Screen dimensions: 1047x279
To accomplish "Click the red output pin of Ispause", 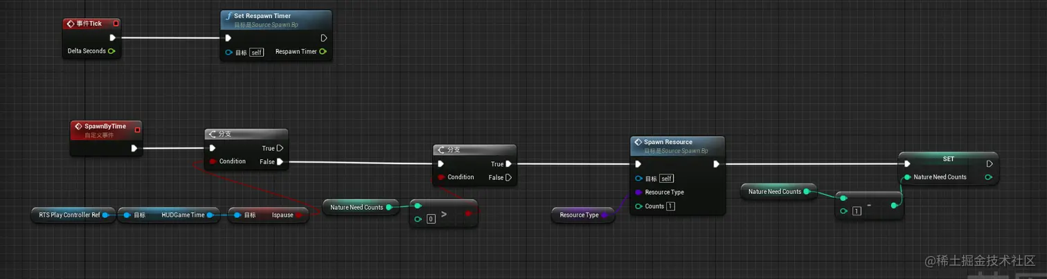I will coord(298,215).
